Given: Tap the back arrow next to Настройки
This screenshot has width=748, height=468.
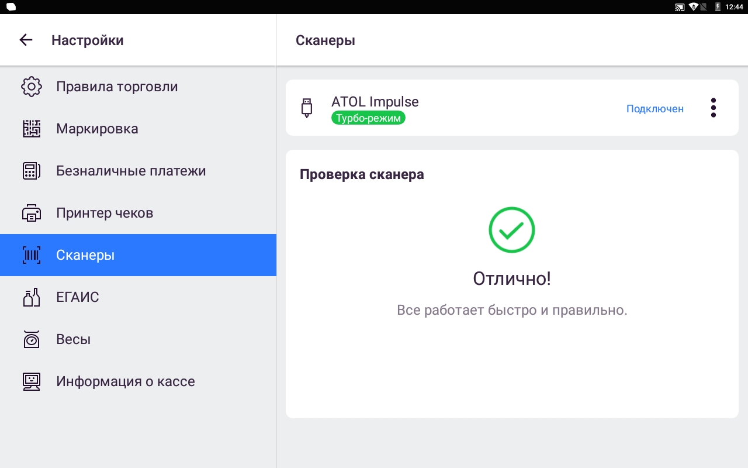Looking at the screenshot, I should coord(26,40).
